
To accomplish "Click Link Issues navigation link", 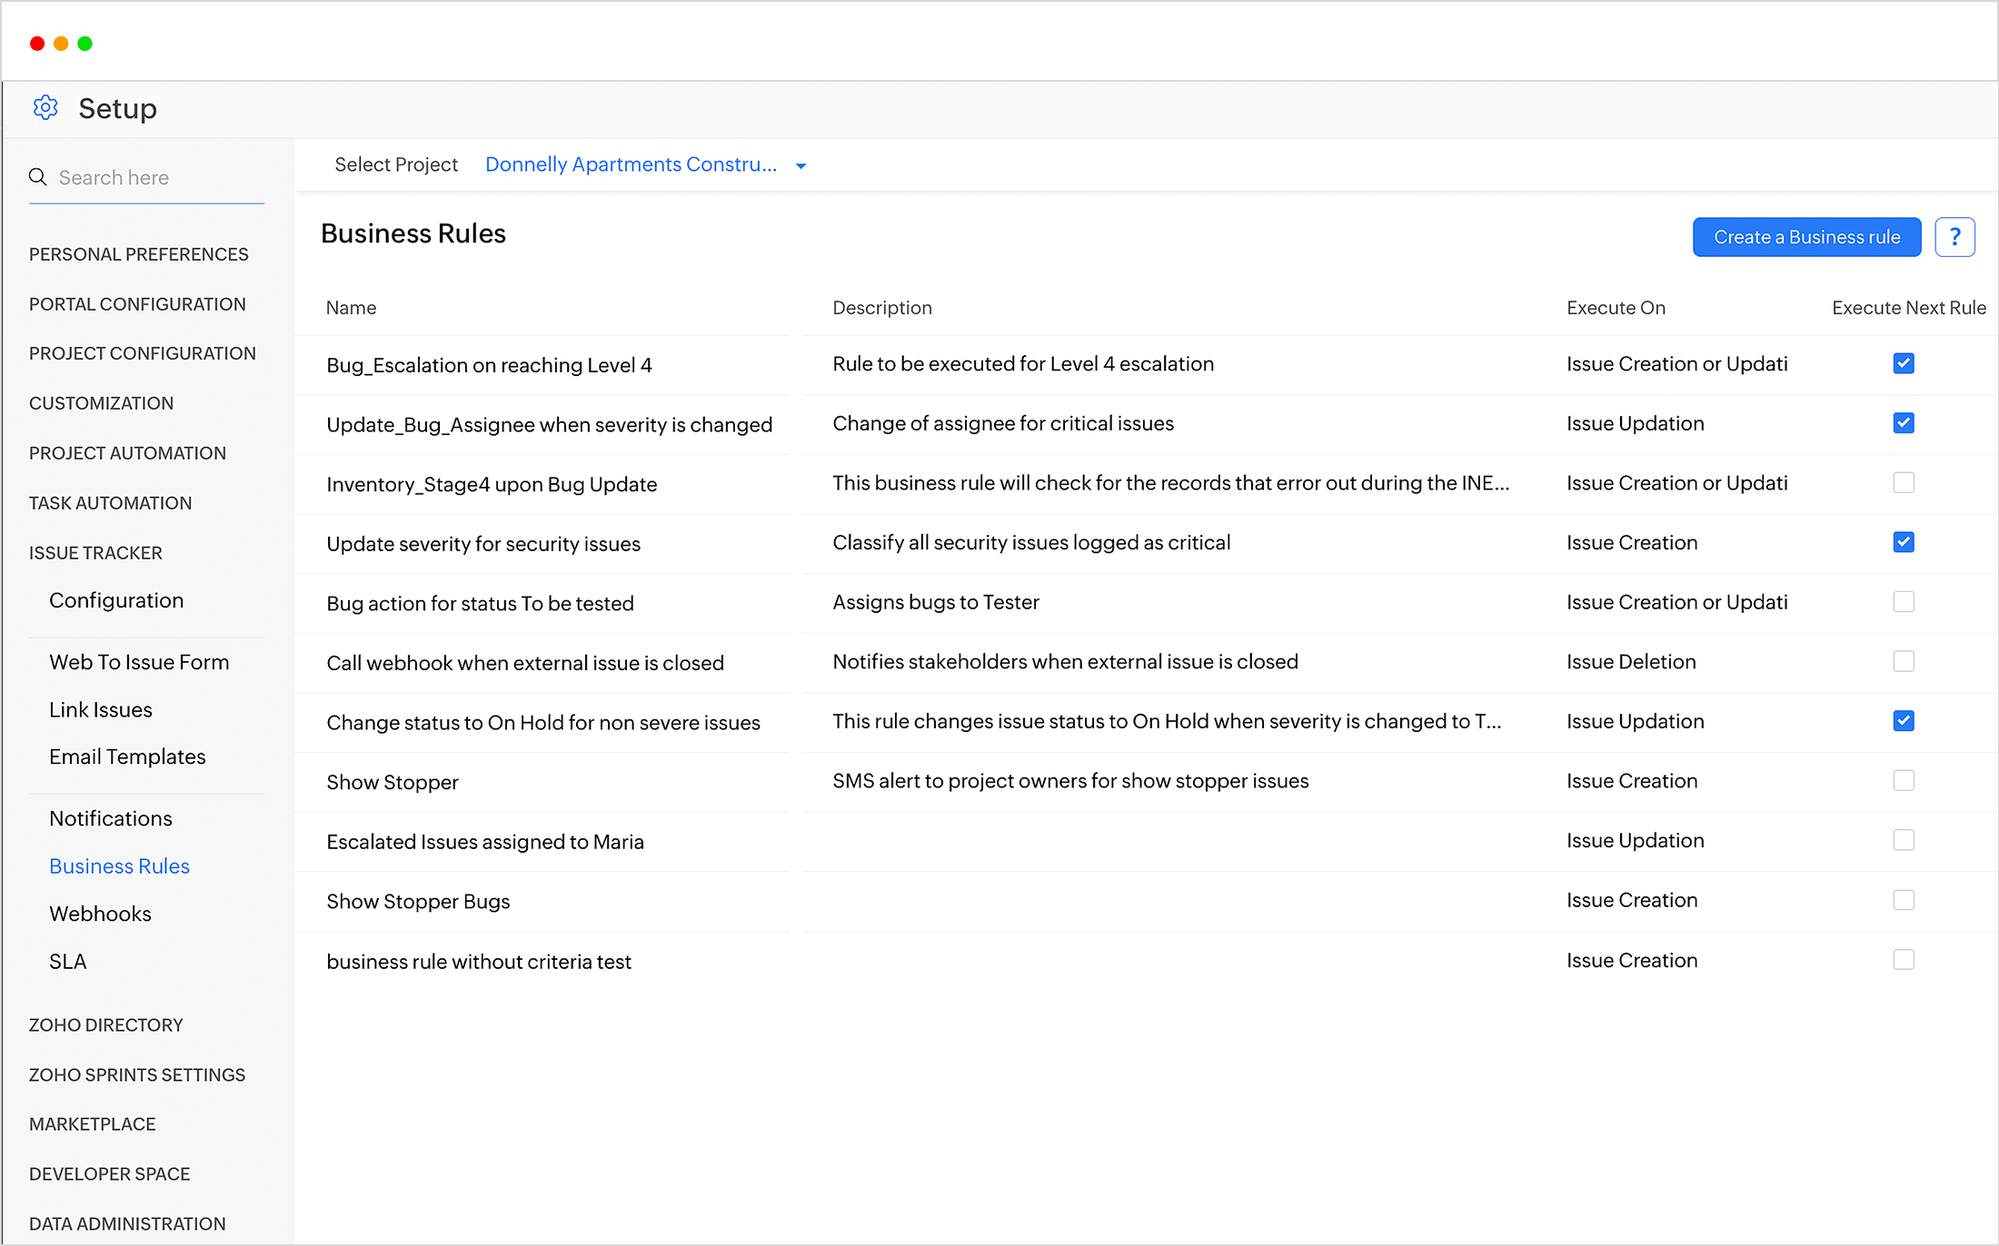I will point(102,707).
